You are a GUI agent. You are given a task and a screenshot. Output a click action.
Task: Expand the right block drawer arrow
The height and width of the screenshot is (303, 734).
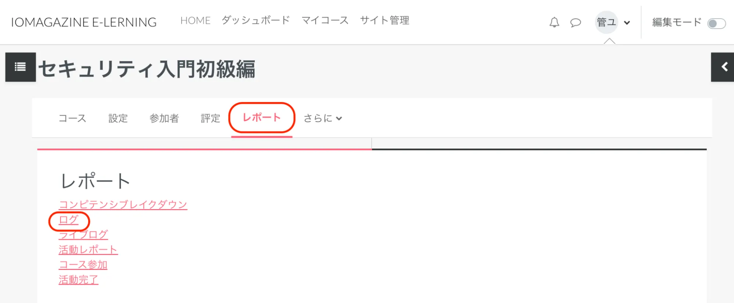724,67
